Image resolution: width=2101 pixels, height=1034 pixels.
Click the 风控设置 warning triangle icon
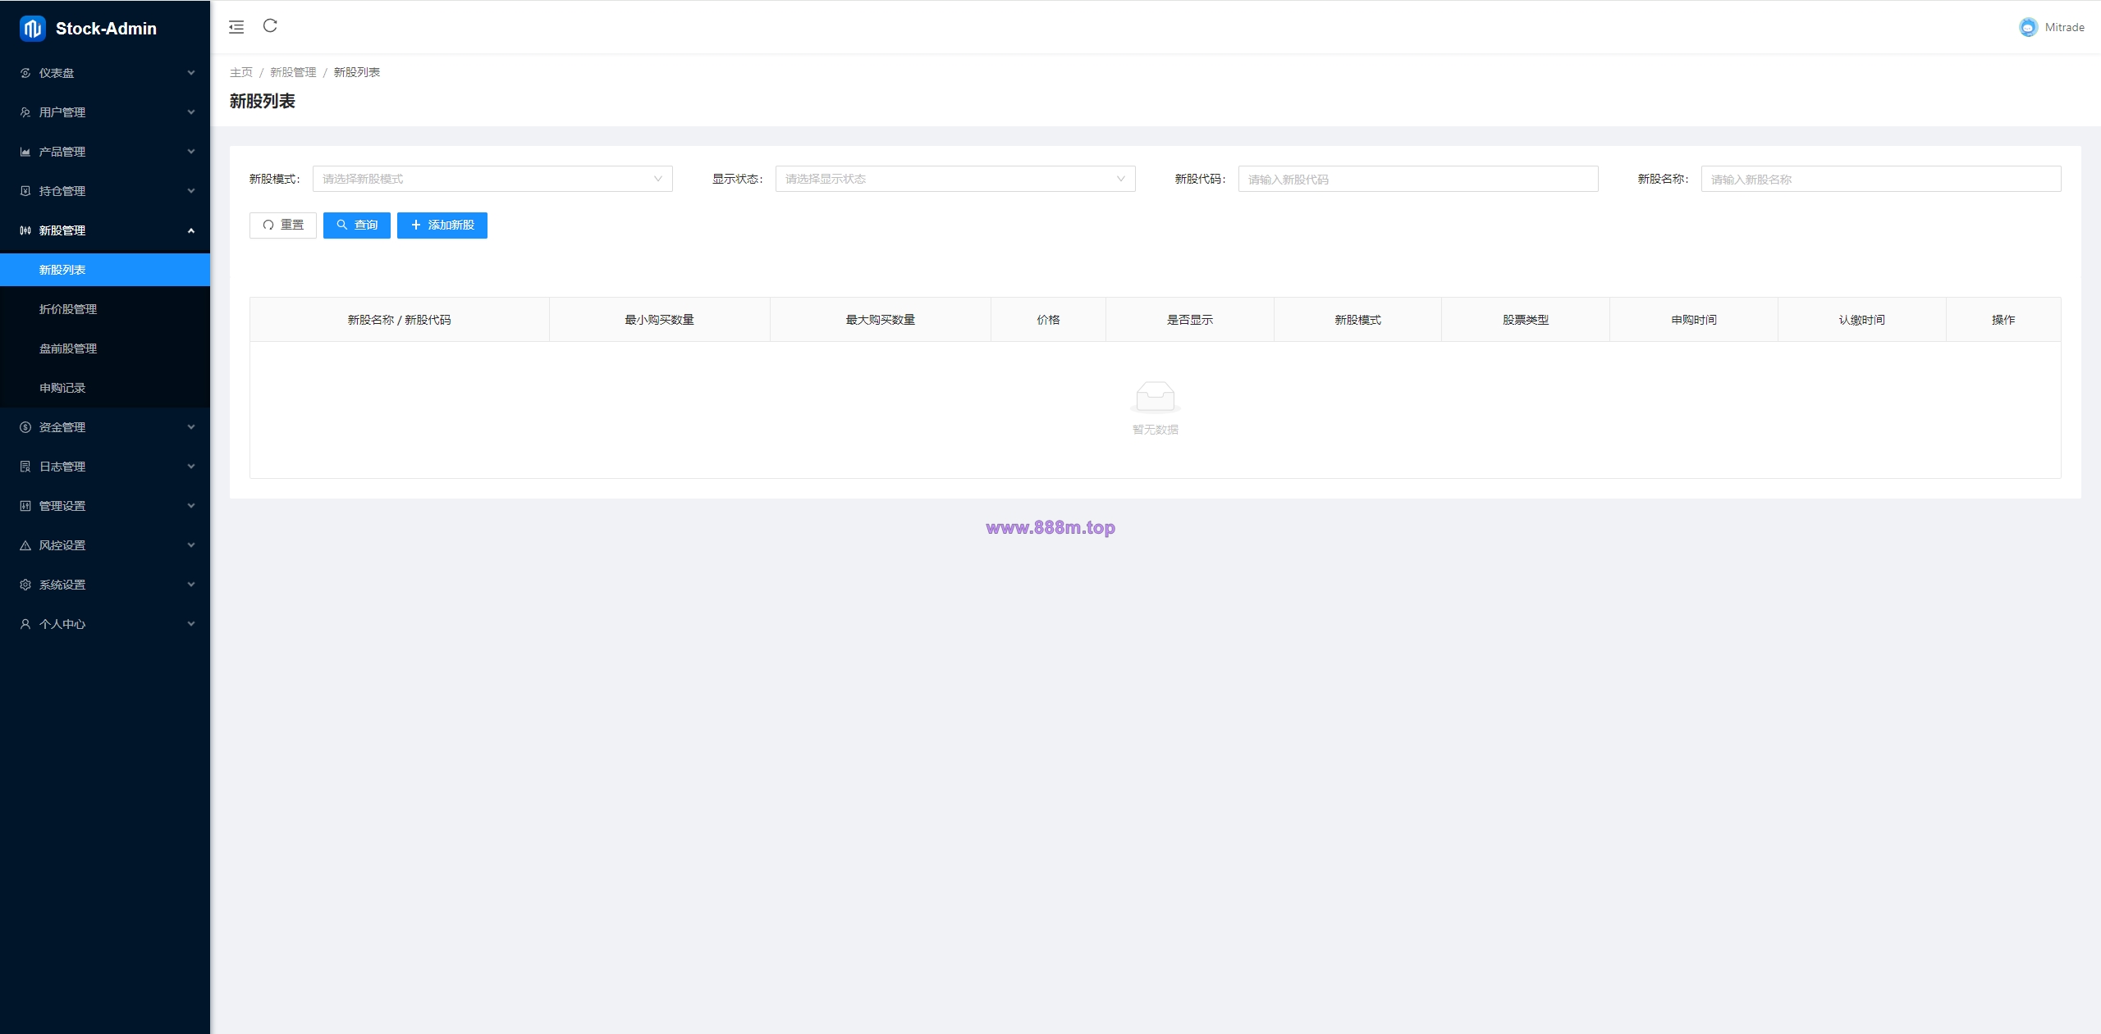pos(25,545)
